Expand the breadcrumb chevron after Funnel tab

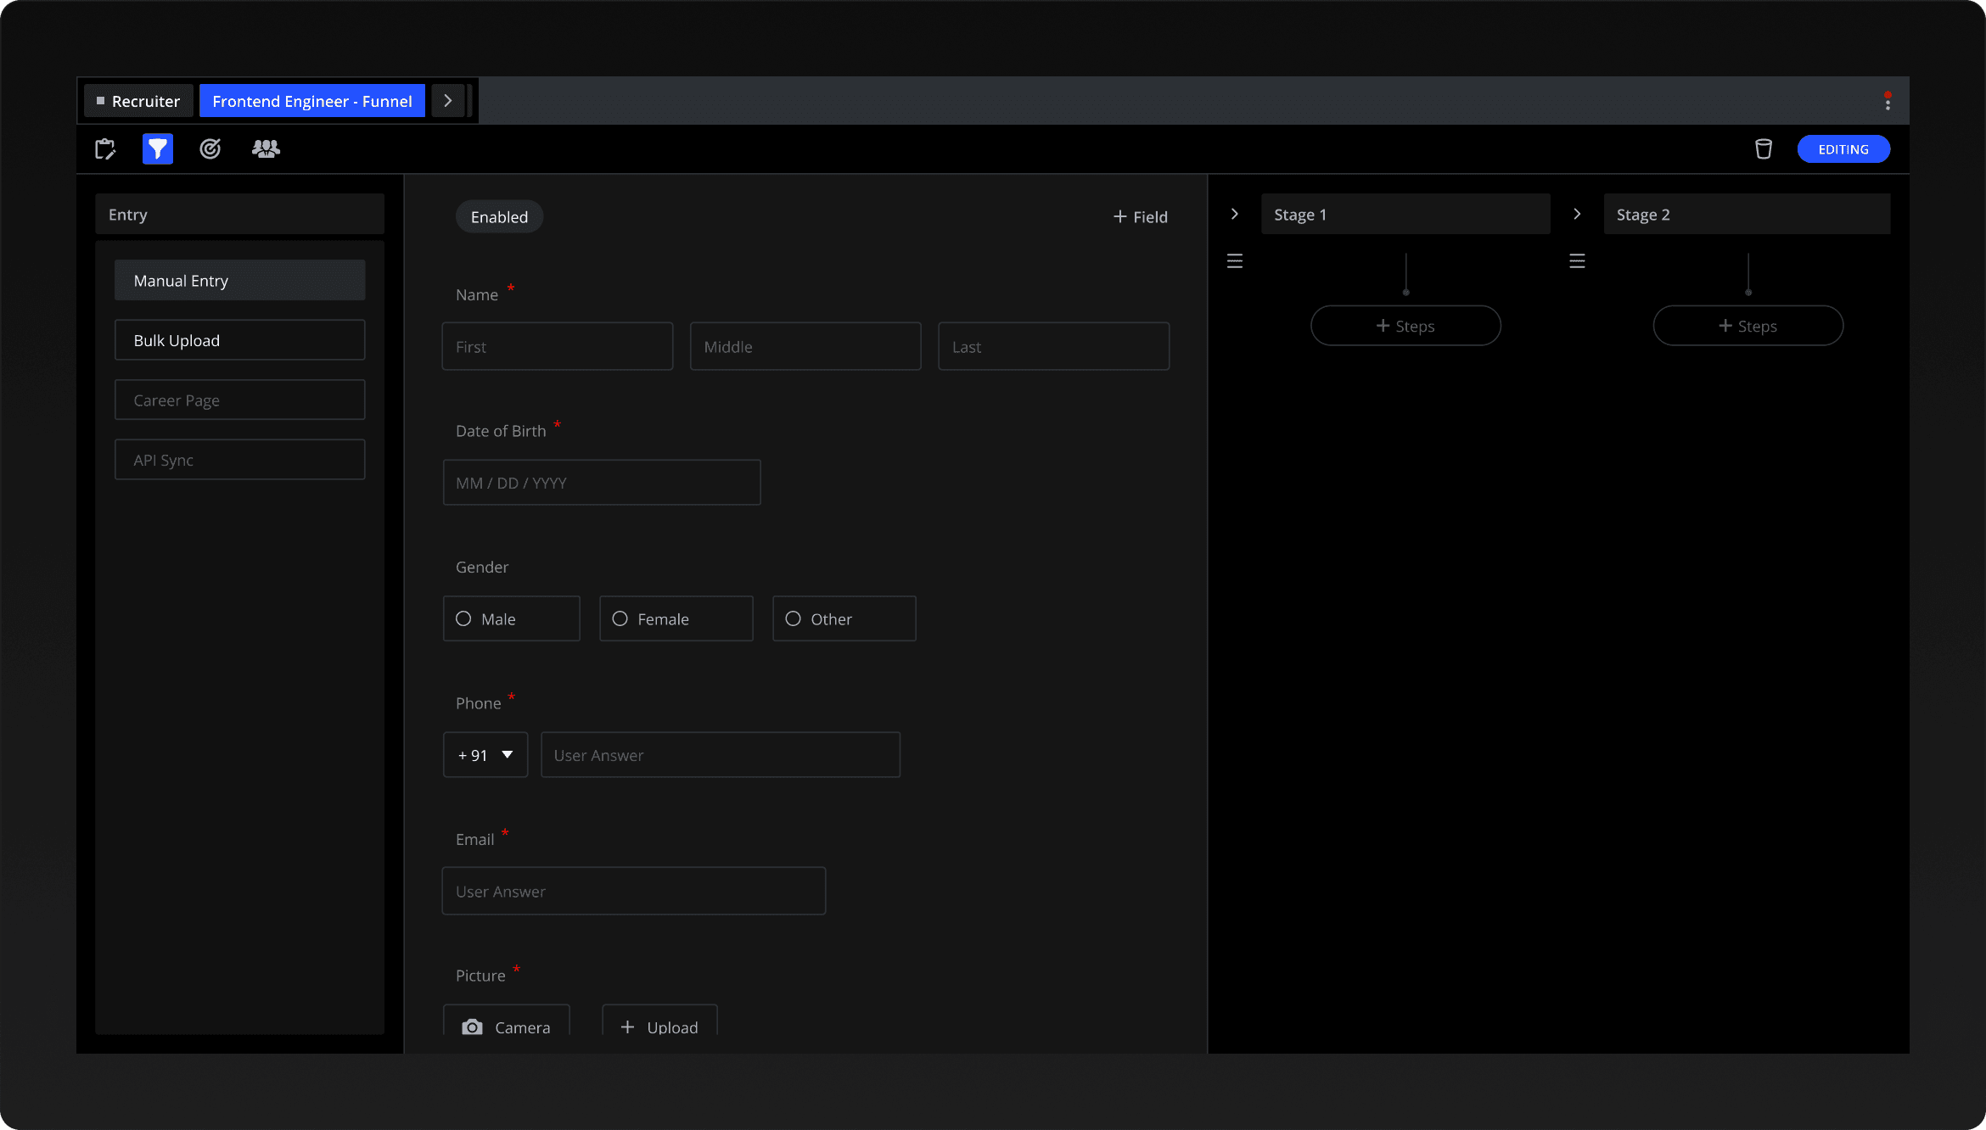pos(447,101)
